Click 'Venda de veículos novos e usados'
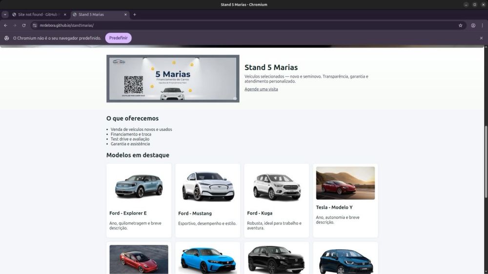 [142, 129]
